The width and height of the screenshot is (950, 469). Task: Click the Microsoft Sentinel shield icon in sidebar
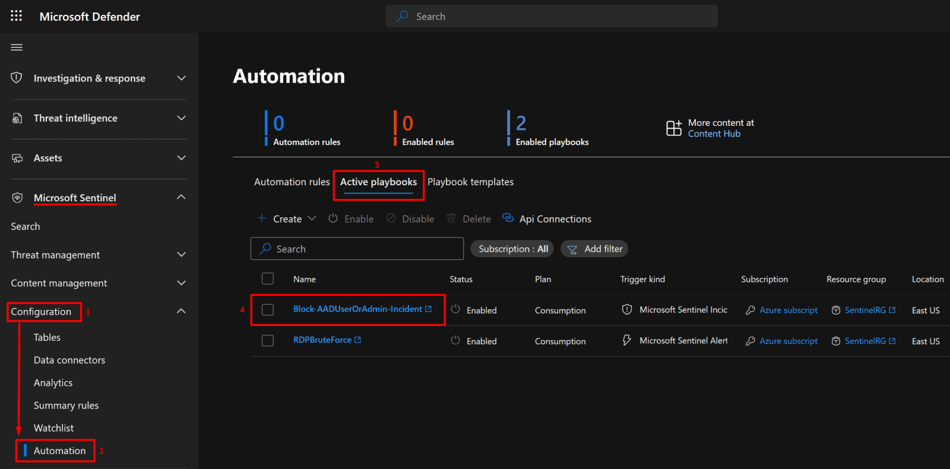(17, 198)
